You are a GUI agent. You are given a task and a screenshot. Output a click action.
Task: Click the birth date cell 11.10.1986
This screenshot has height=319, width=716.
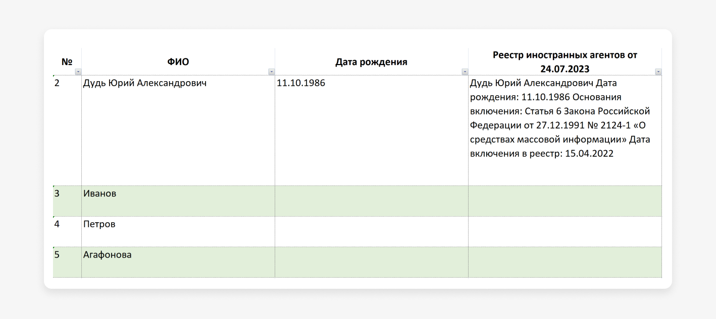(301, 83)
